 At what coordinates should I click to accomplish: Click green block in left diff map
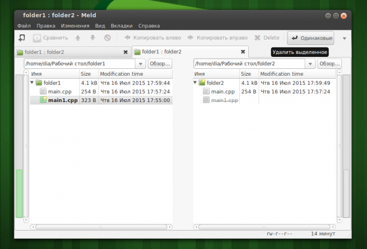[19, 193]
